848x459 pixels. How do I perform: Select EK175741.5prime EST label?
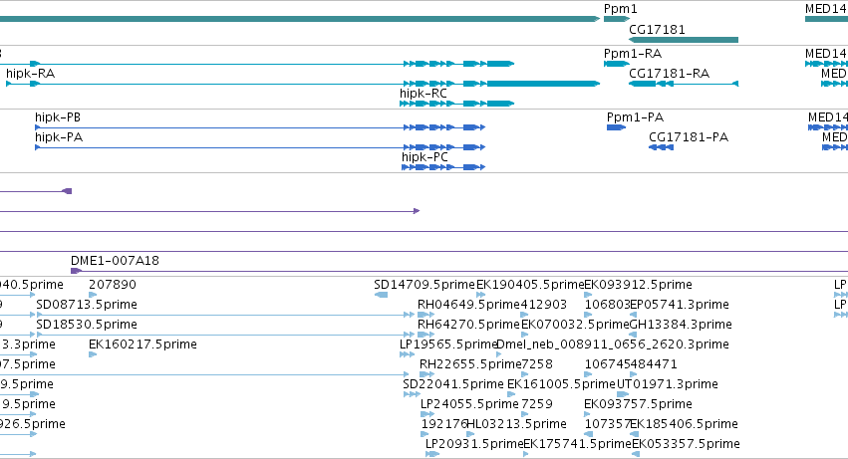point(578,444)
